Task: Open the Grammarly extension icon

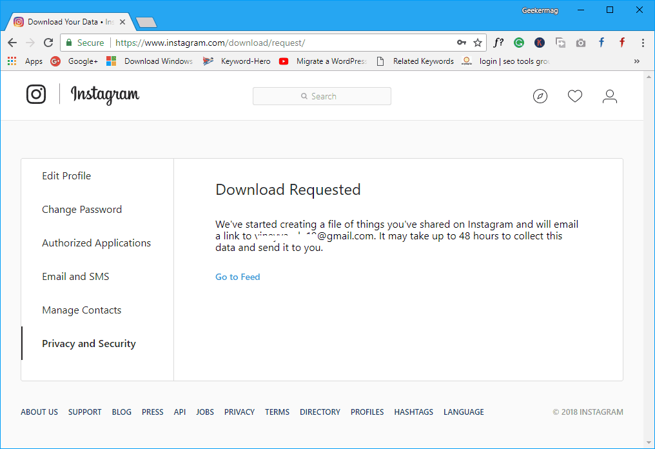Action: [x=519, y=43]
